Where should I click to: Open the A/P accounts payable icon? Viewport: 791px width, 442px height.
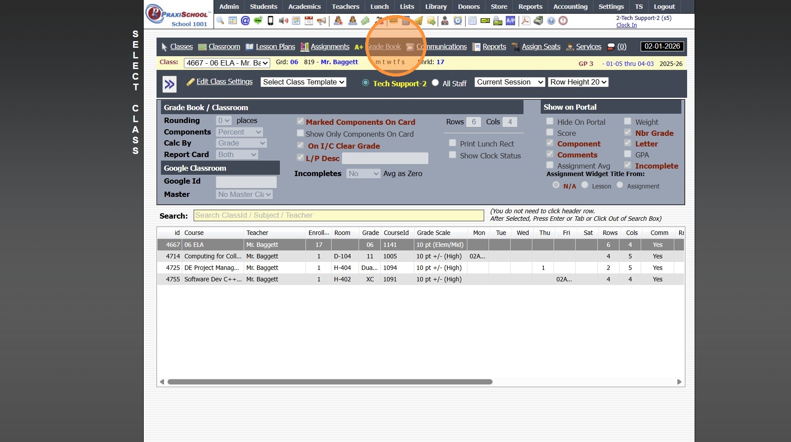coord(511,21)
